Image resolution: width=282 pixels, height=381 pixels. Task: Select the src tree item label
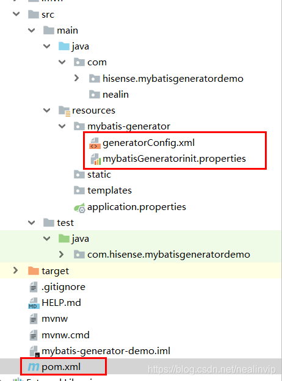click(48, 15)
